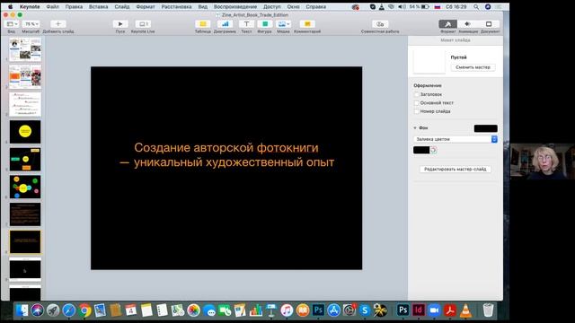Switch to the Документ inspector

[x=489, y=24]
